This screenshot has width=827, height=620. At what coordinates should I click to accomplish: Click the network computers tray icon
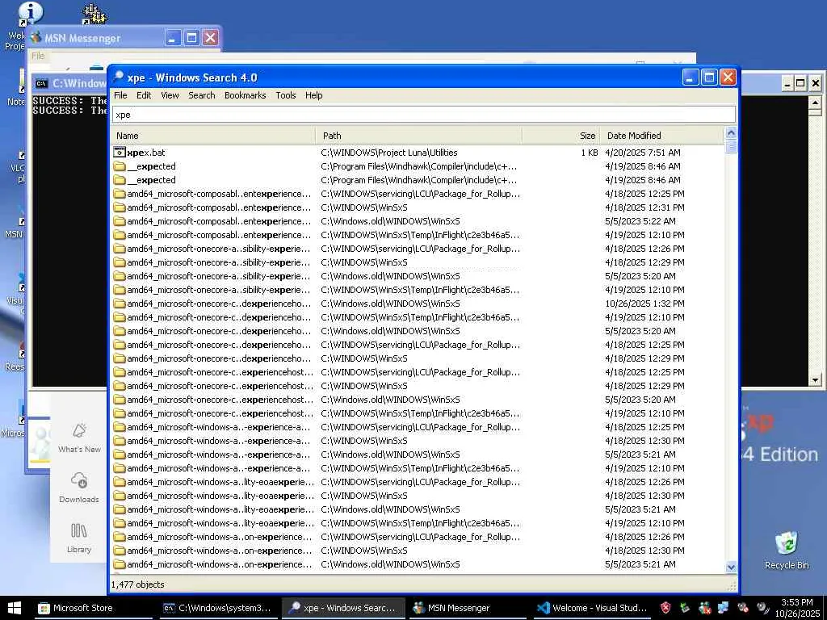(x=723, y=608)
